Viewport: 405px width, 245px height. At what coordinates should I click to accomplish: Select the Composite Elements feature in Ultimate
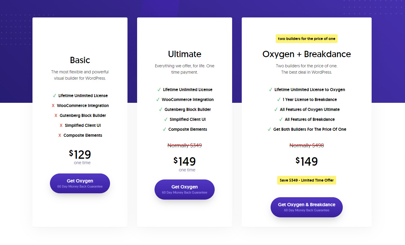click(187, 129)
